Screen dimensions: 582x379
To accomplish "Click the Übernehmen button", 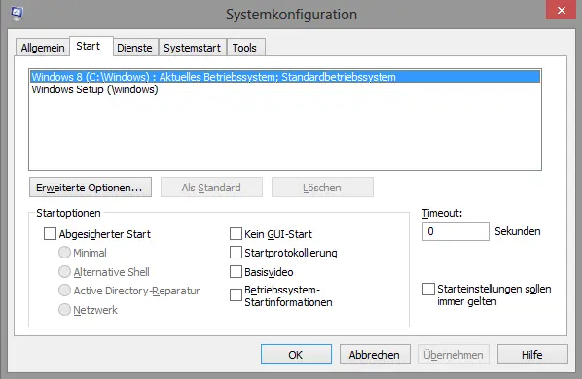I will click(454, 355).
